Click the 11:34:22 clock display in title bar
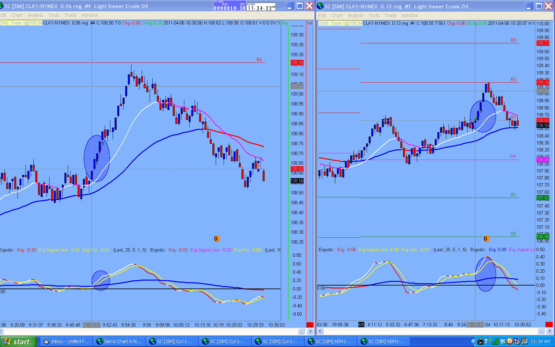Viewport: 555px width, 347px height. (x=261, y=7)
